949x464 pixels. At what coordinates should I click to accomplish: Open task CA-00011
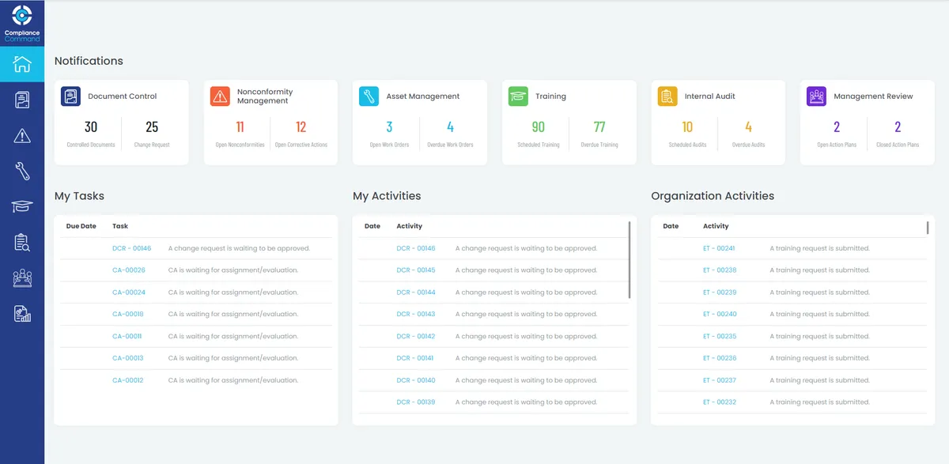pyautogui.click(x=127, y=337)
